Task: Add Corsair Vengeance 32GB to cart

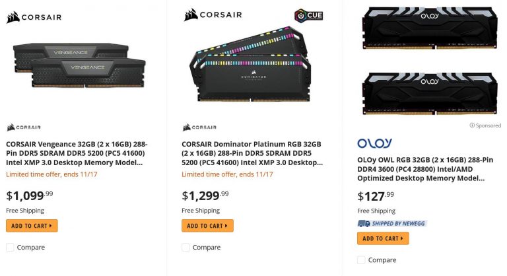Action: point(32,226)
